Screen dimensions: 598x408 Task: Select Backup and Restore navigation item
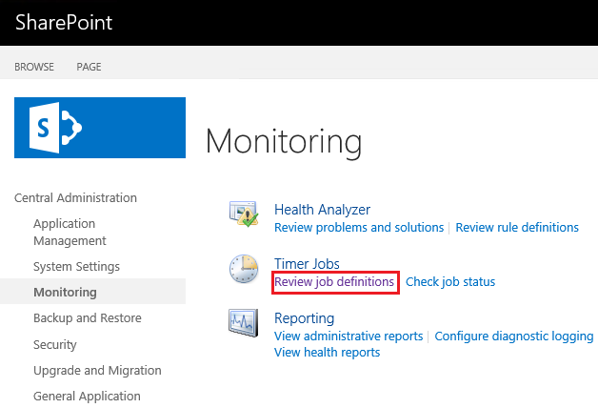(88, 318)
